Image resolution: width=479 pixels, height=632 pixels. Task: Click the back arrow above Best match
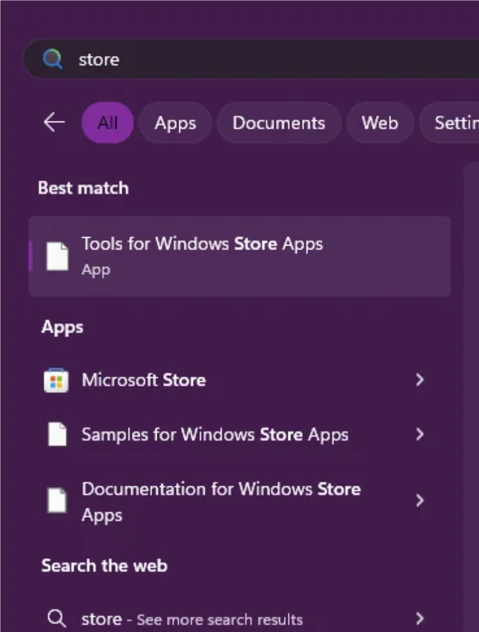pos(54,122)
